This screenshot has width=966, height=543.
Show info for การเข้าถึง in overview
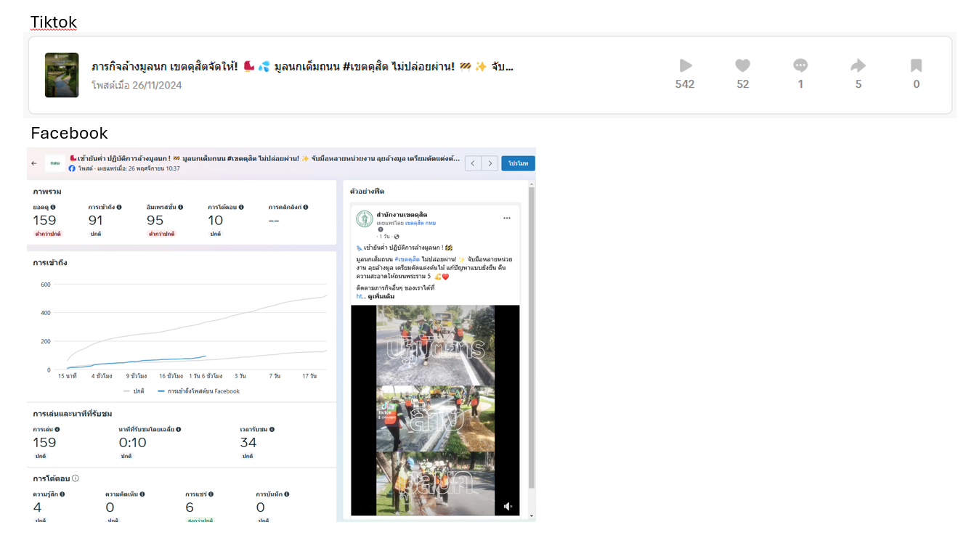[x=119, y=207]
